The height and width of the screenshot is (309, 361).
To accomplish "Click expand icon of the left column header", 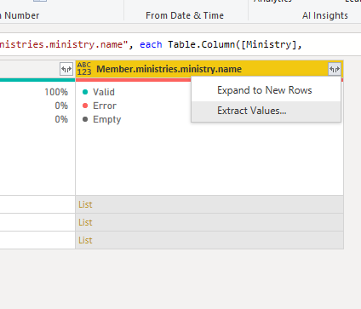I will click(66, 69).
